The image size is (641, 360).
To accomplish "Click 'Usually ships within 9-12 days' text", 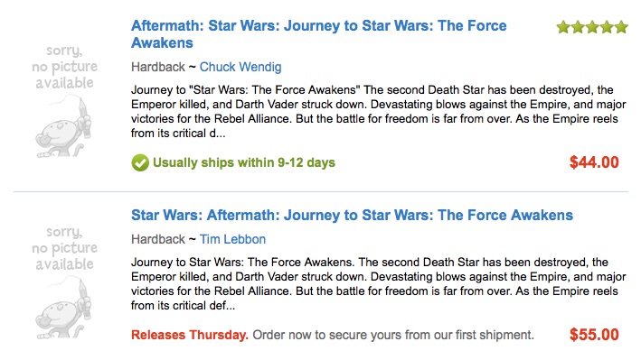I will 244,162.
